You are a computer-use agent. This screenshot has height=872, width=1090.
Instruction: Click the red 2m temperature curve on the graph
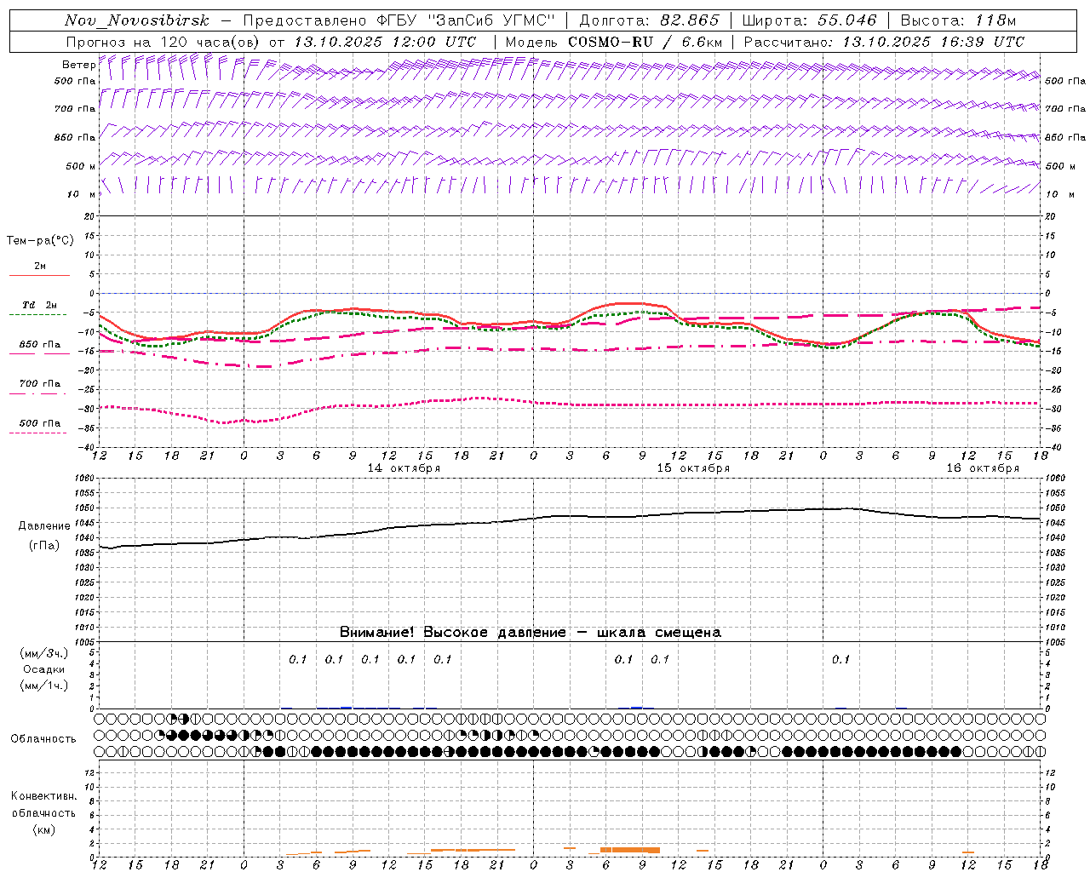630,303
